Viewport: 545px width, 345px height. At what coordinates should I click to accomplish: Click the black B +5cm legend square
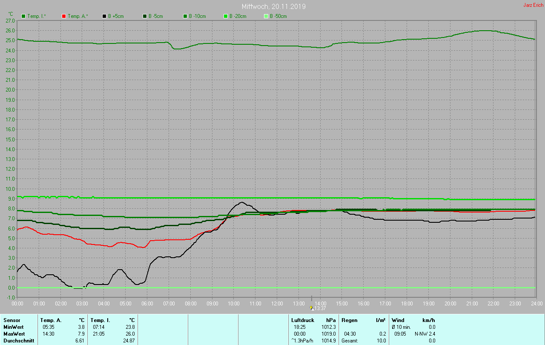pos(104,16)
